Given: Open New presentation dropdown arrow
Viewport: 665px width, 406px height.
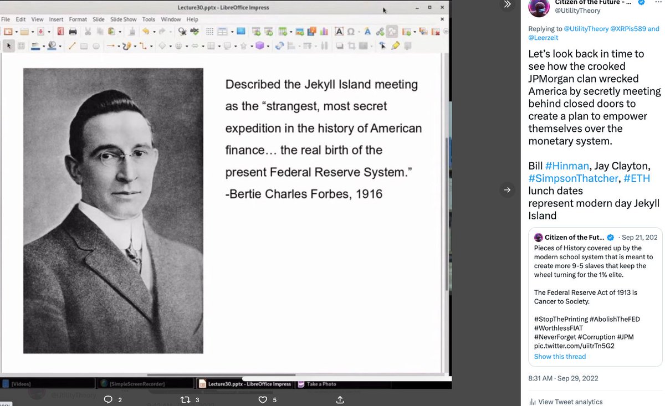Looking at the screenshot, I should (x=17, y=32).
